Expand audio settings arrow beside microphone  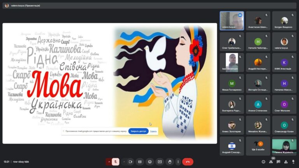[x=109, y=162]
